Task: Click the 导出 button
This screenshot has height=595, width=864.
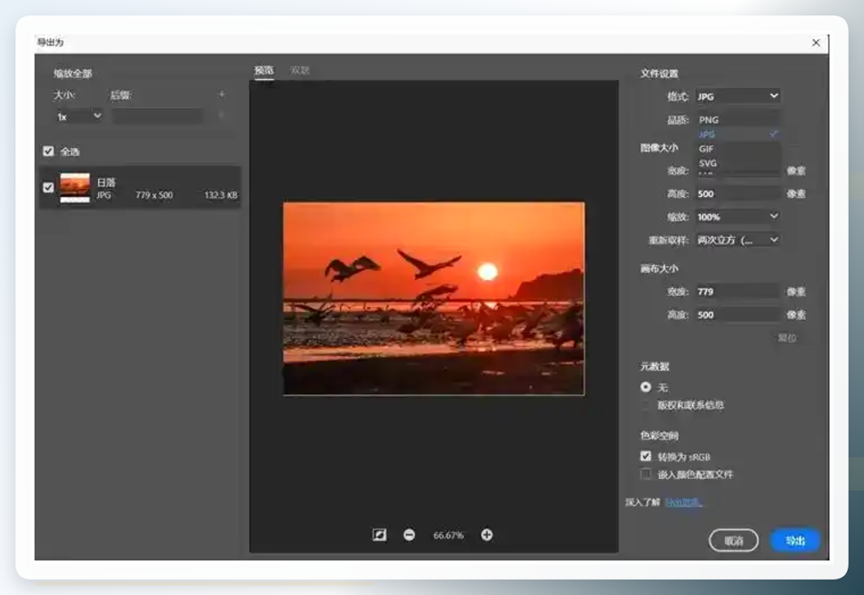Action: tap(795, 540)
